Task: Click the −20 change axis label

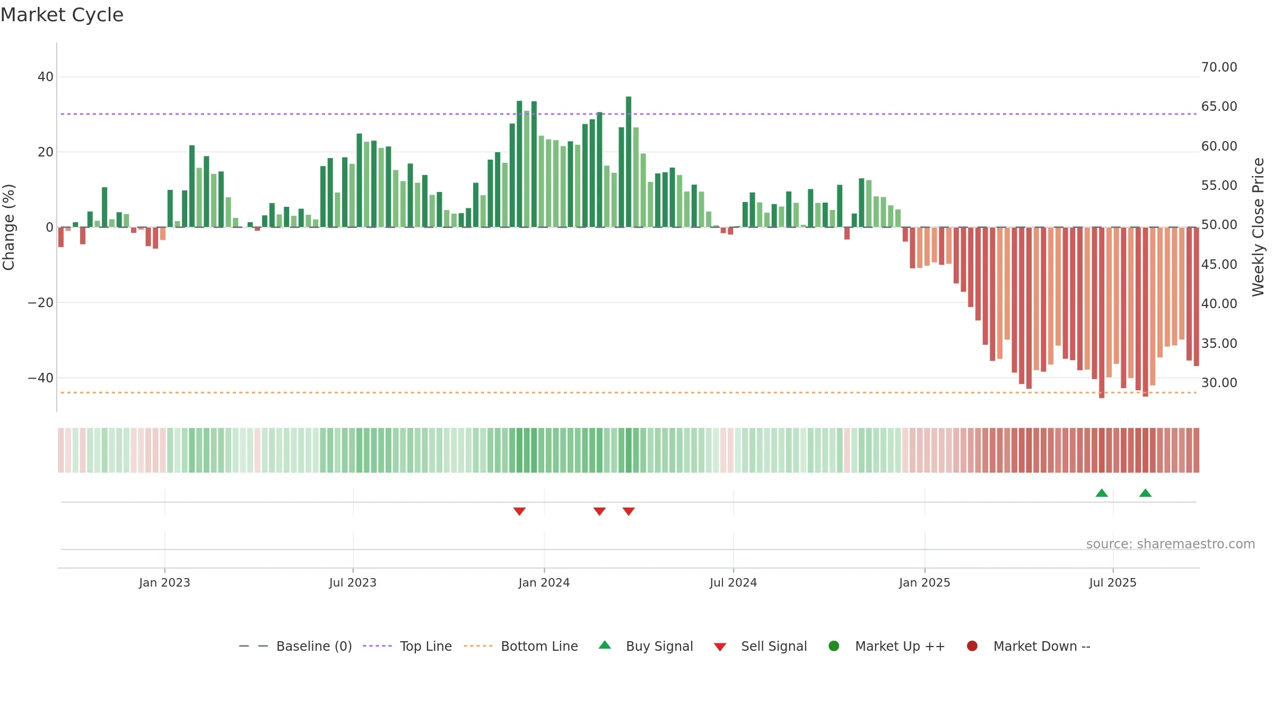Action: coord(41,303)
